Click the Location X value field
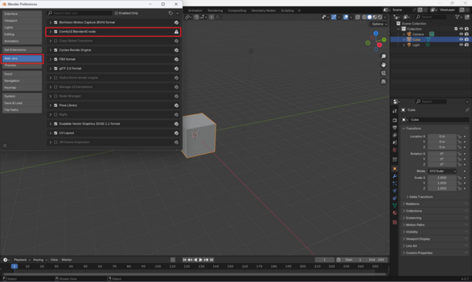This screenshot has width=472, height=282. click(x=442, y=137)
